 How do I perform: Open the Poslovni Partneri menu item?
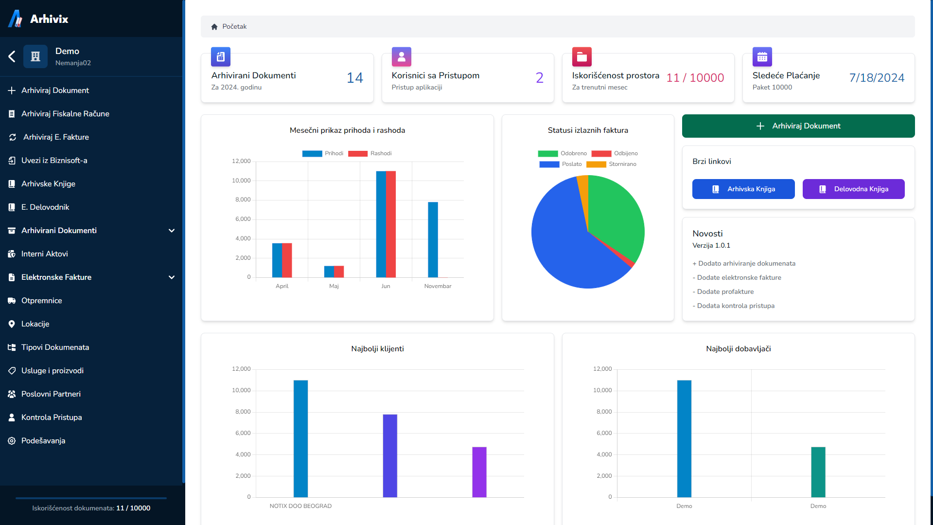pos(51,394)
